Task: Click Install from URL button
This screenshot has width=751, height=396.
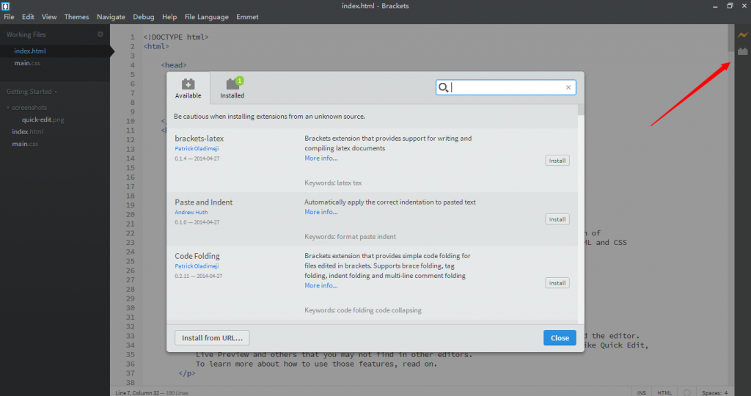Action: click(212, 337)
